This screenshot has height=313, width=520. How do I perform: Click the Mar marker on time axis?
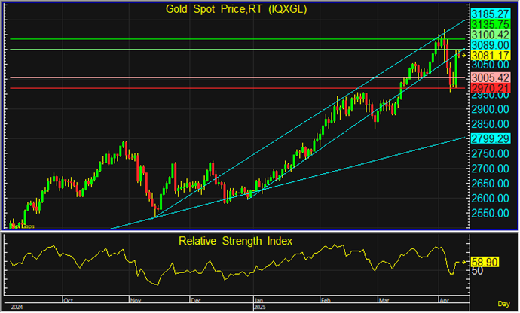[384, 300]
